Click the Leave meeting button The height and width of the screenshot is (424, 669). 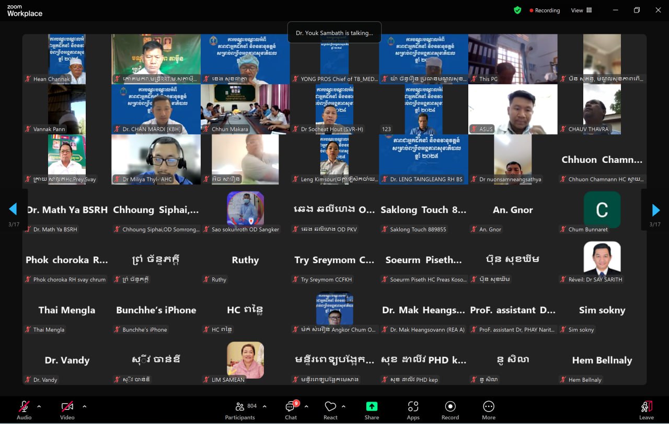(x=647, y=410)
